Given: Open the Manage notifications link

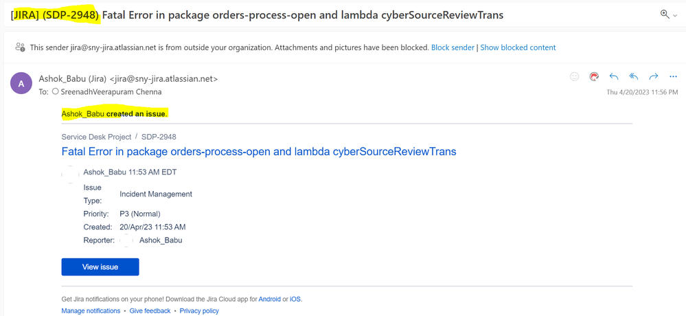Looking at the screenshot, I should point(91,311).
